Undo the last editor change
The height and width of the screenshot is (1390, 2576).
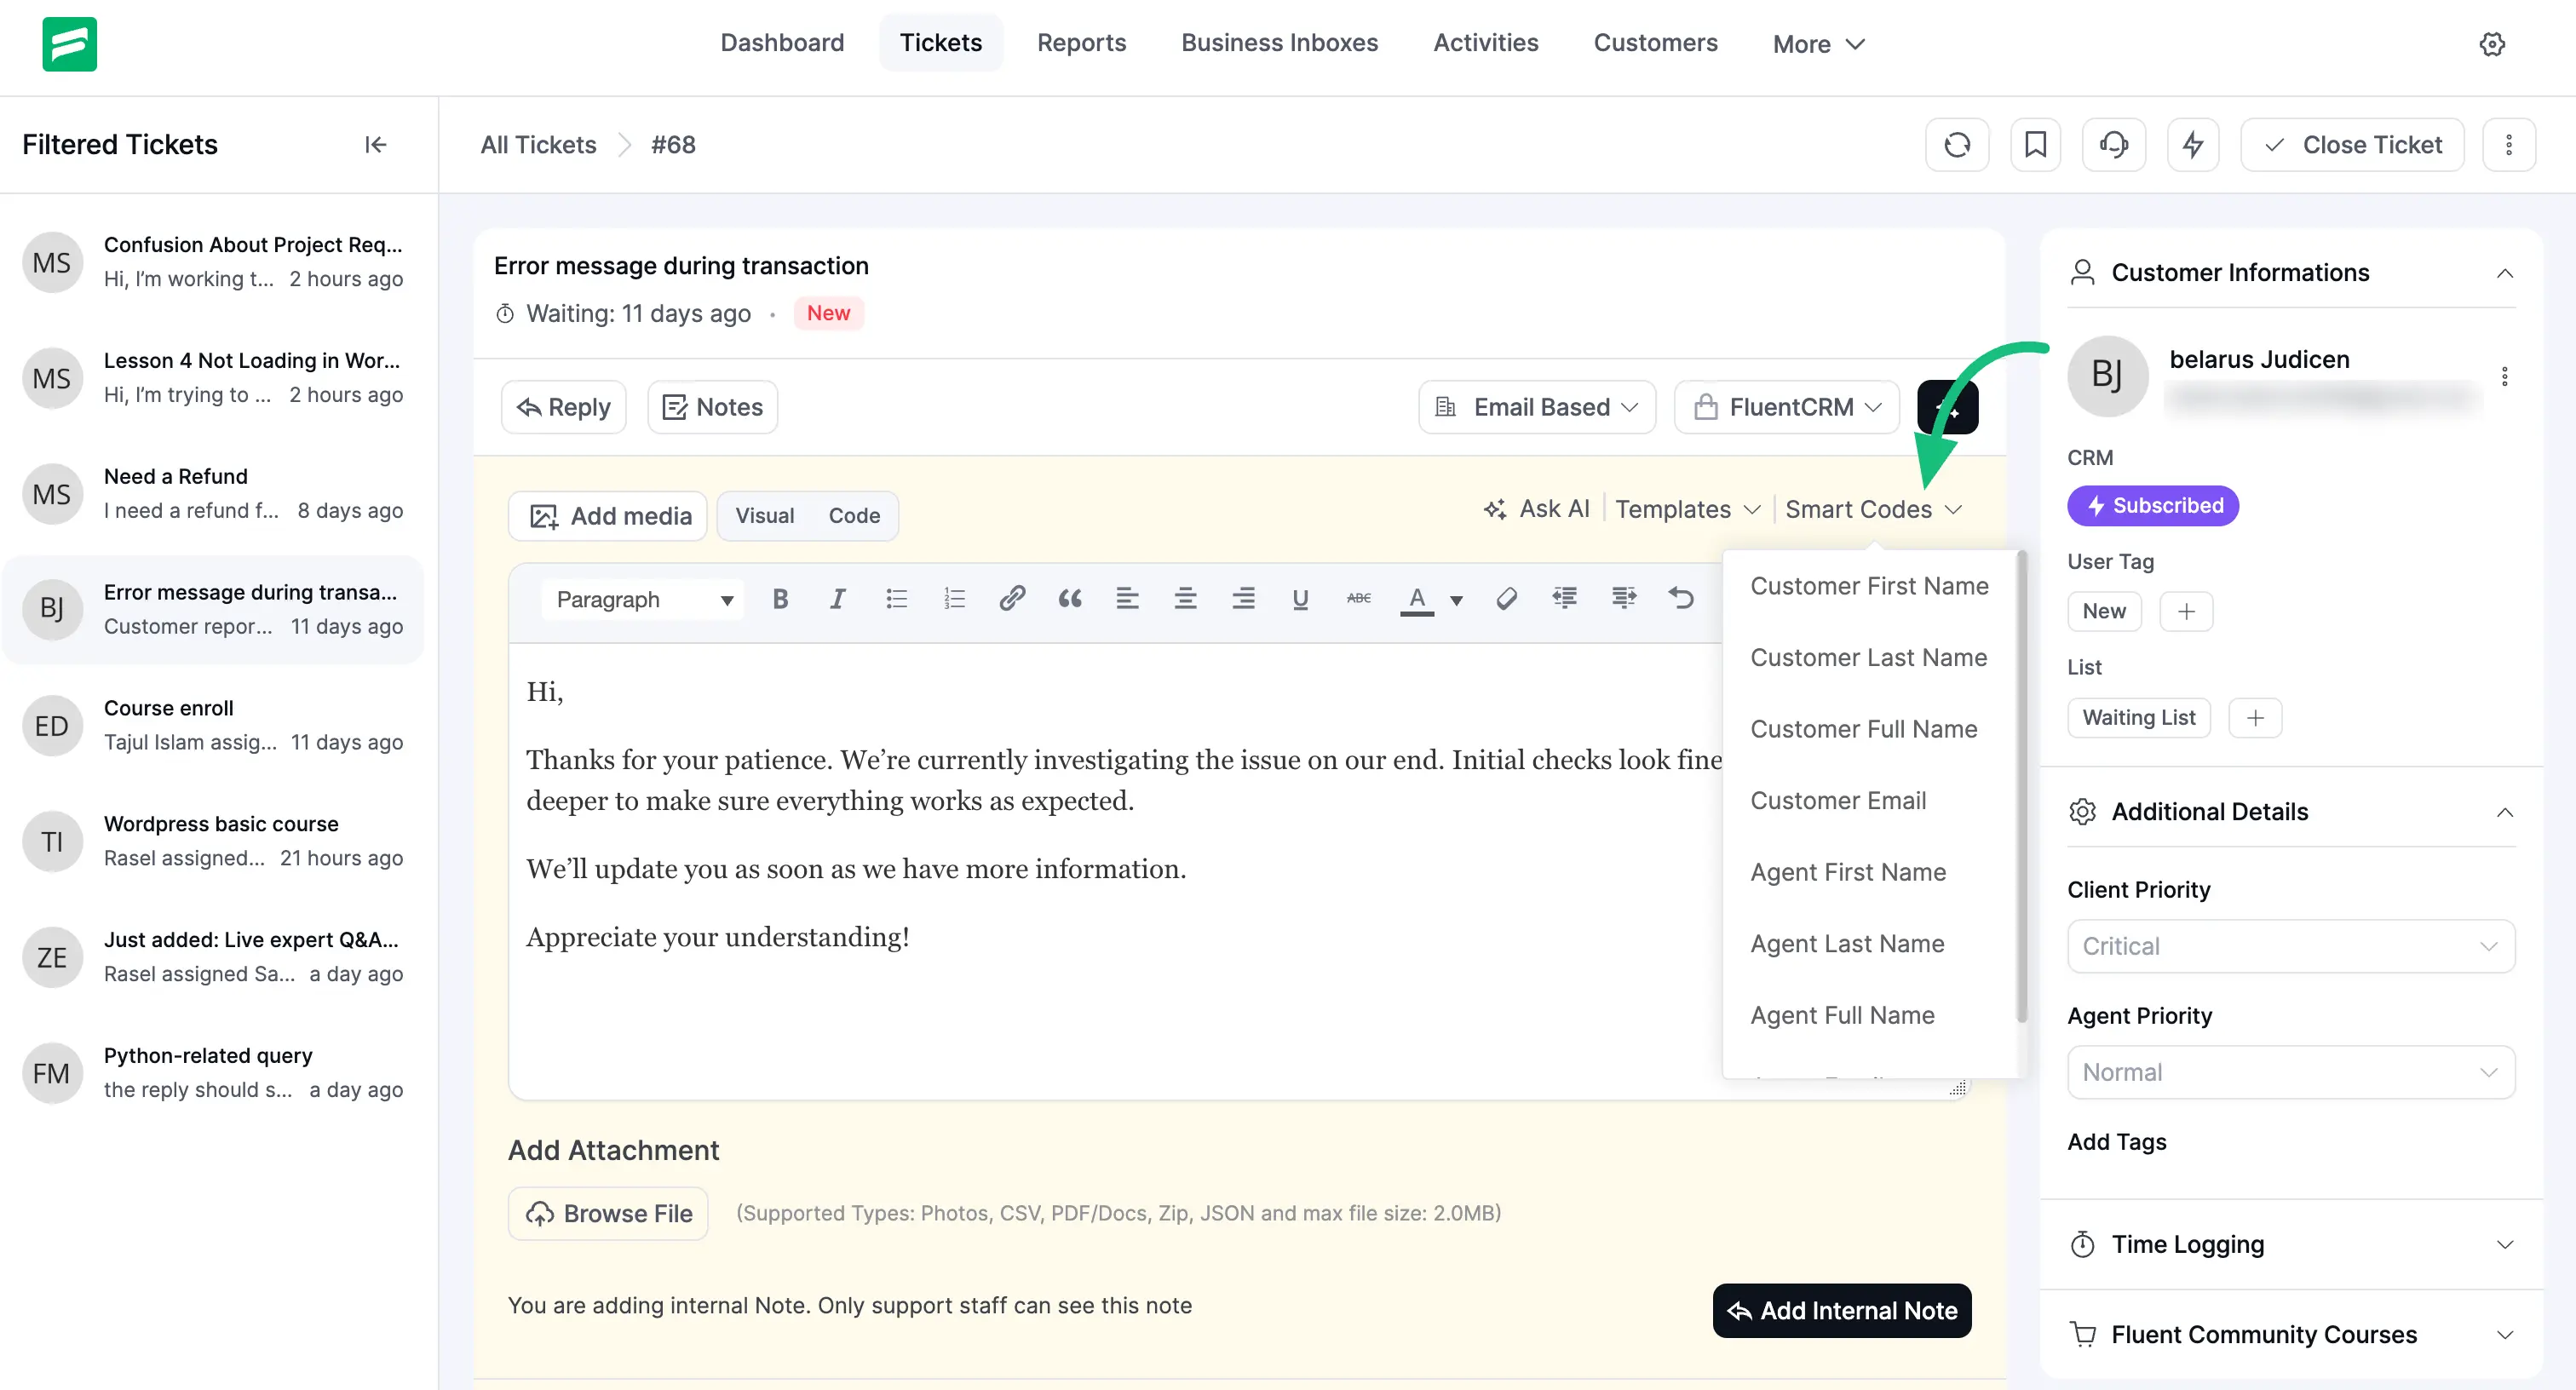[x=1681, y=598]
